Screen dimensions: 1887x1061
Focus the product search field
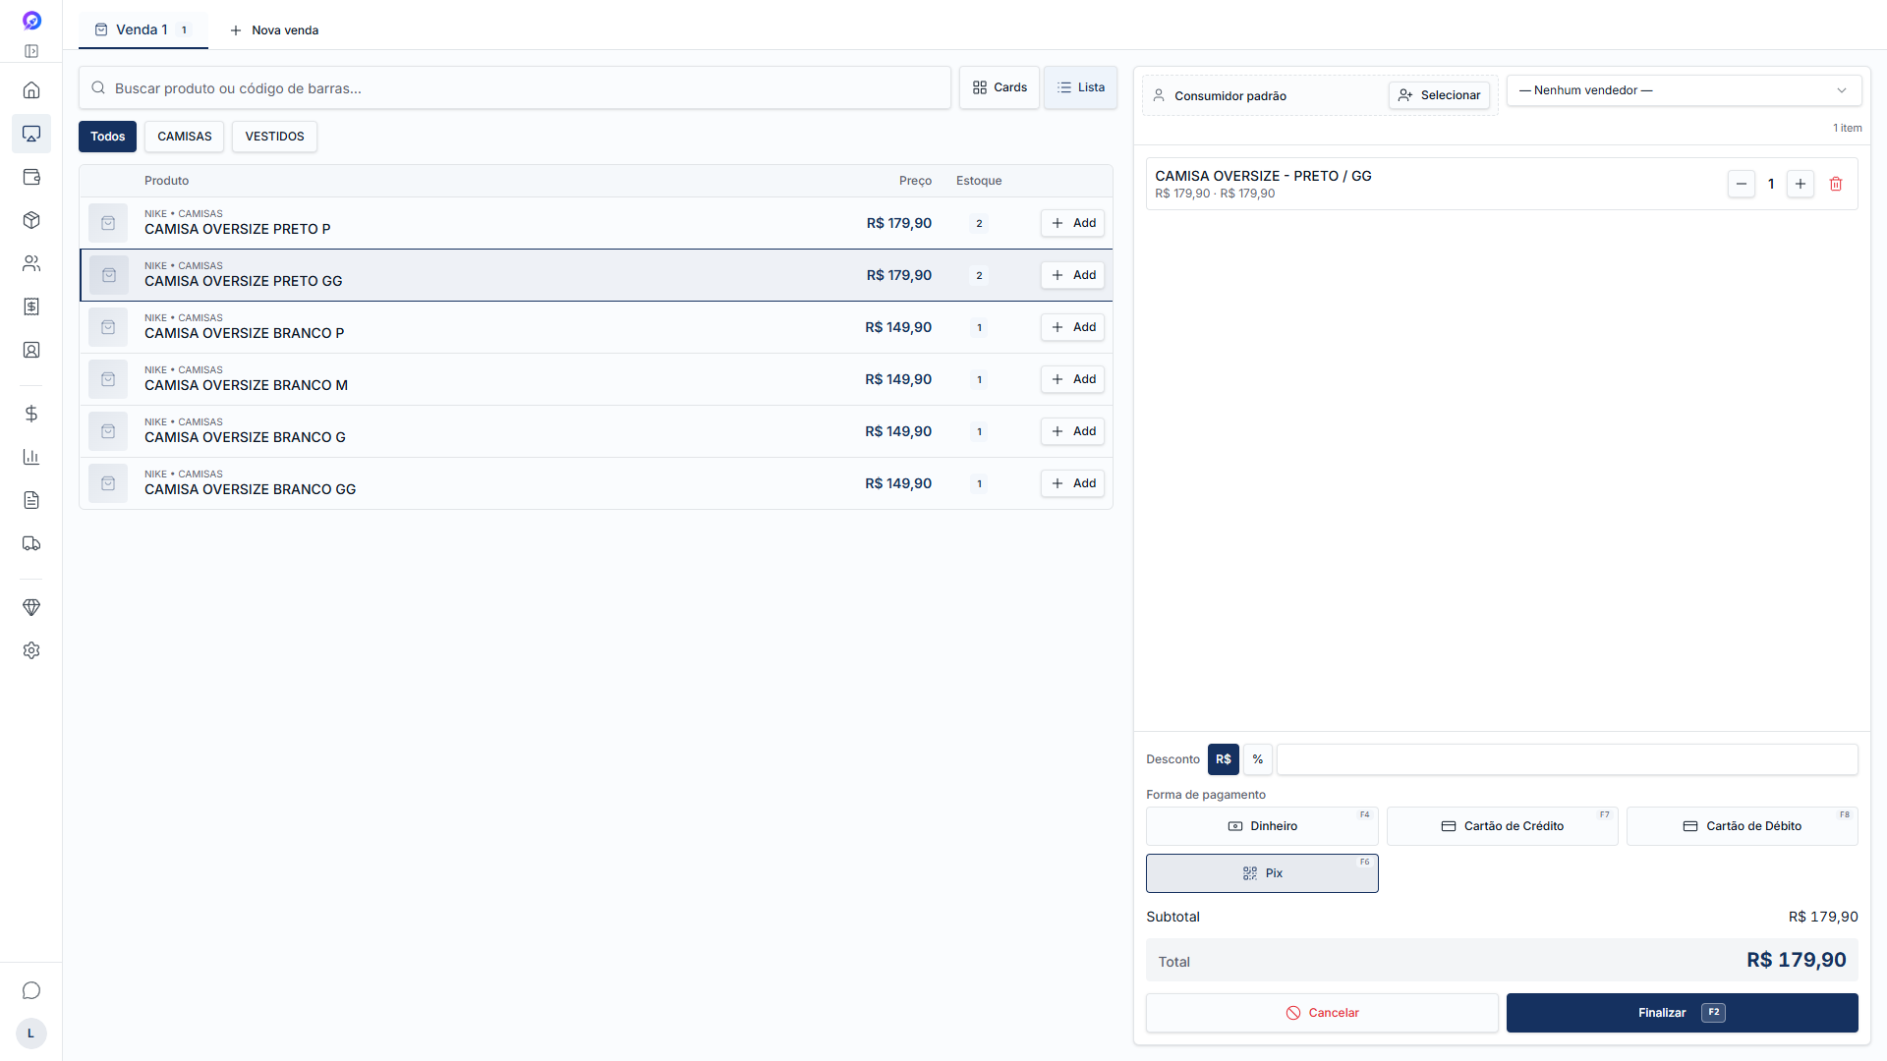point(515,88)
